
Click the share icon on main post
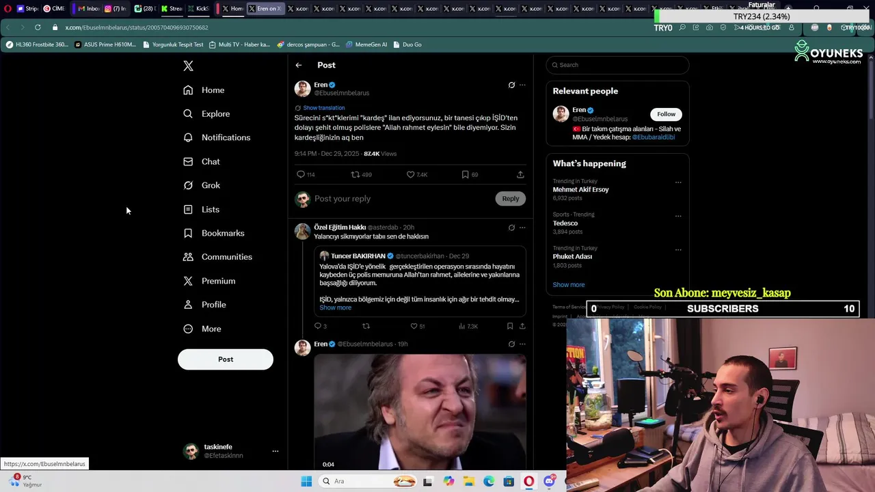click(520, 175)
